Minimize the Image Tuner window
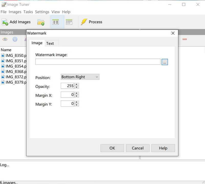205x184 pixels. pos(170,4)
